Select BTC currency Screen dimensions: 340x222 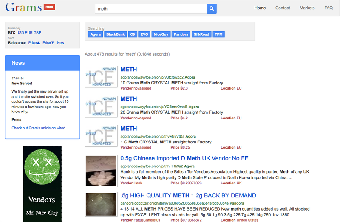(x=12, y=33)
